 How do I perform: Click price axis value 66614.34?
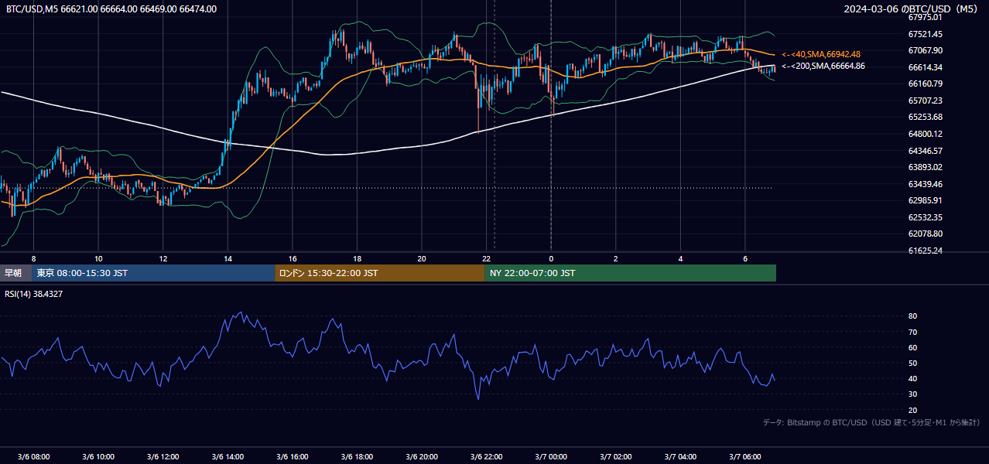point(925,67)
